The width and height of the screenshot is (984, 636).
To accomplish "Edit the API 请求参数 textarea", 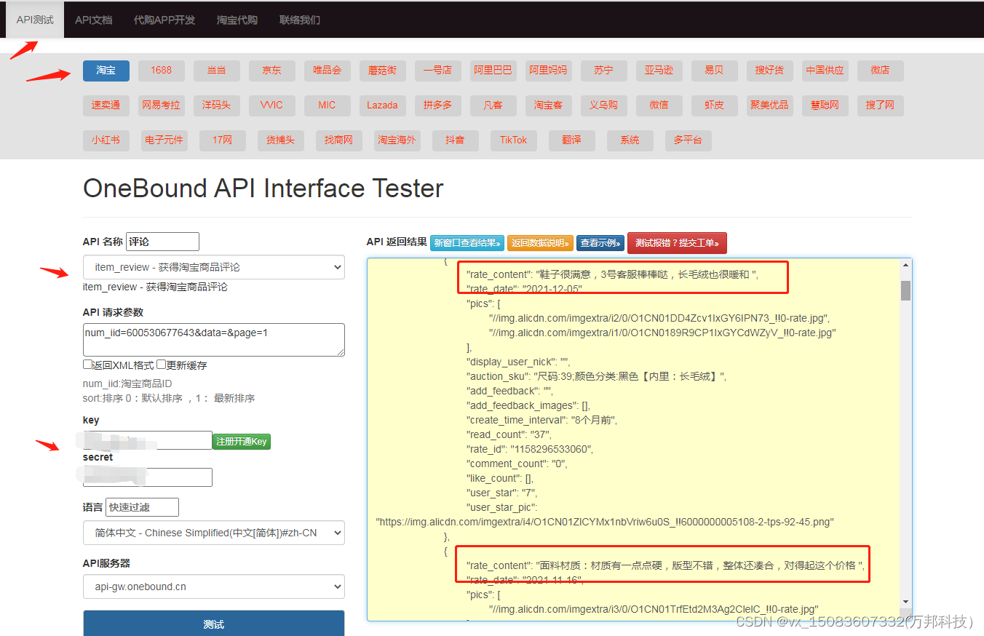I will (x=214, y=340).
